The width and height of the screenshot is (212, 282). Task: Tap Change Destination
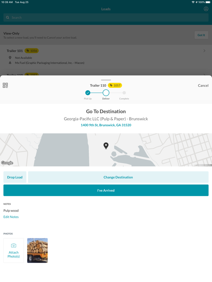pos(118,177)
